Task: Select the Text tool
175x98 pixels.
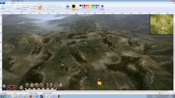Action: click(x=36, y=6)
